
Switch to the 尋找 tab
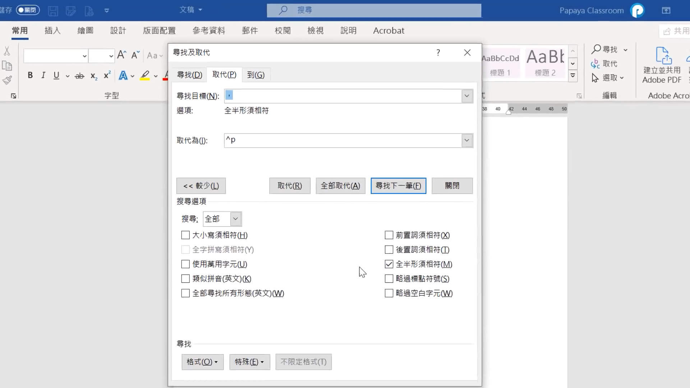click(189, 75)
